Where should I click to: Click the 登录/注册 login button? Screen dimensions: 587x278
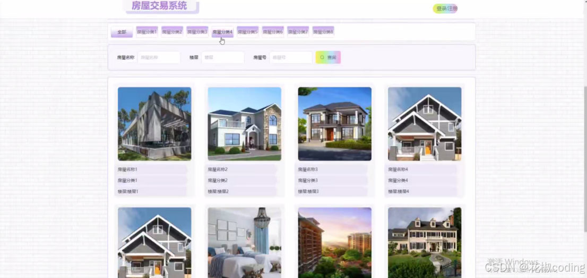[445, 8]
